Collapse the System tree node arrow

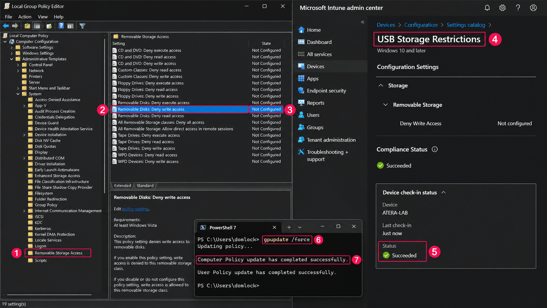[18, 94]
